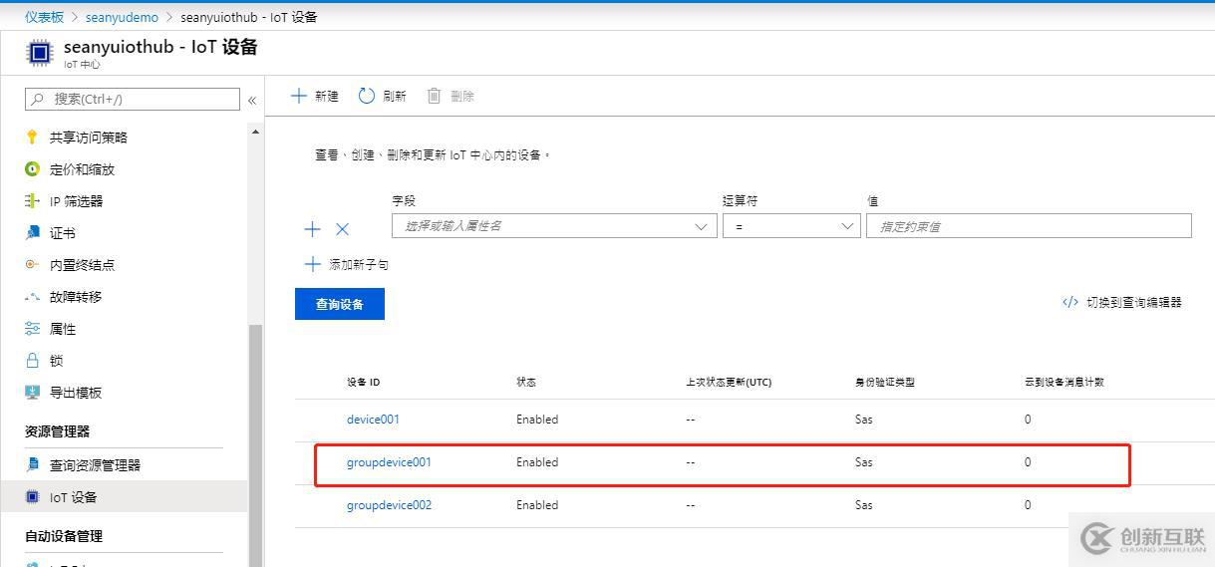Click the 查询设备 button

pyautogui.click(x=340, y=304)
